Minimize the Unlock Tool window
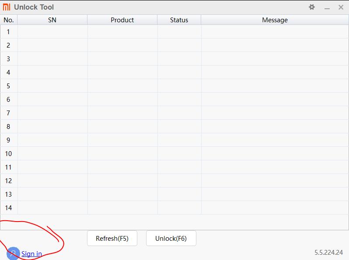 (327, 7)
